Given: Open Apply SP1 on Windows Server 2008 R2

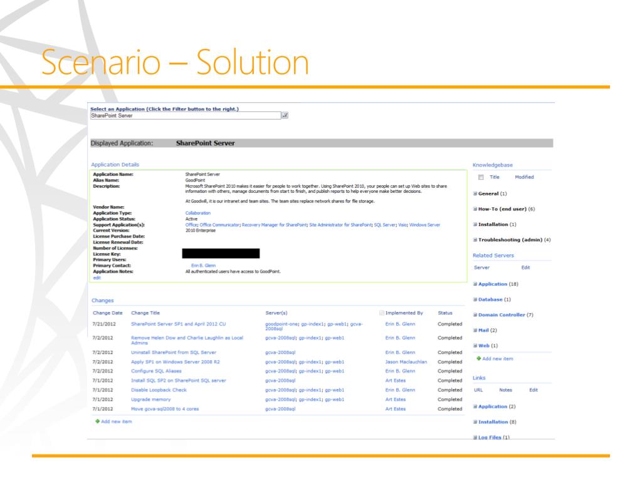Looking at the screenshot, I should click(x=176, y=362).
